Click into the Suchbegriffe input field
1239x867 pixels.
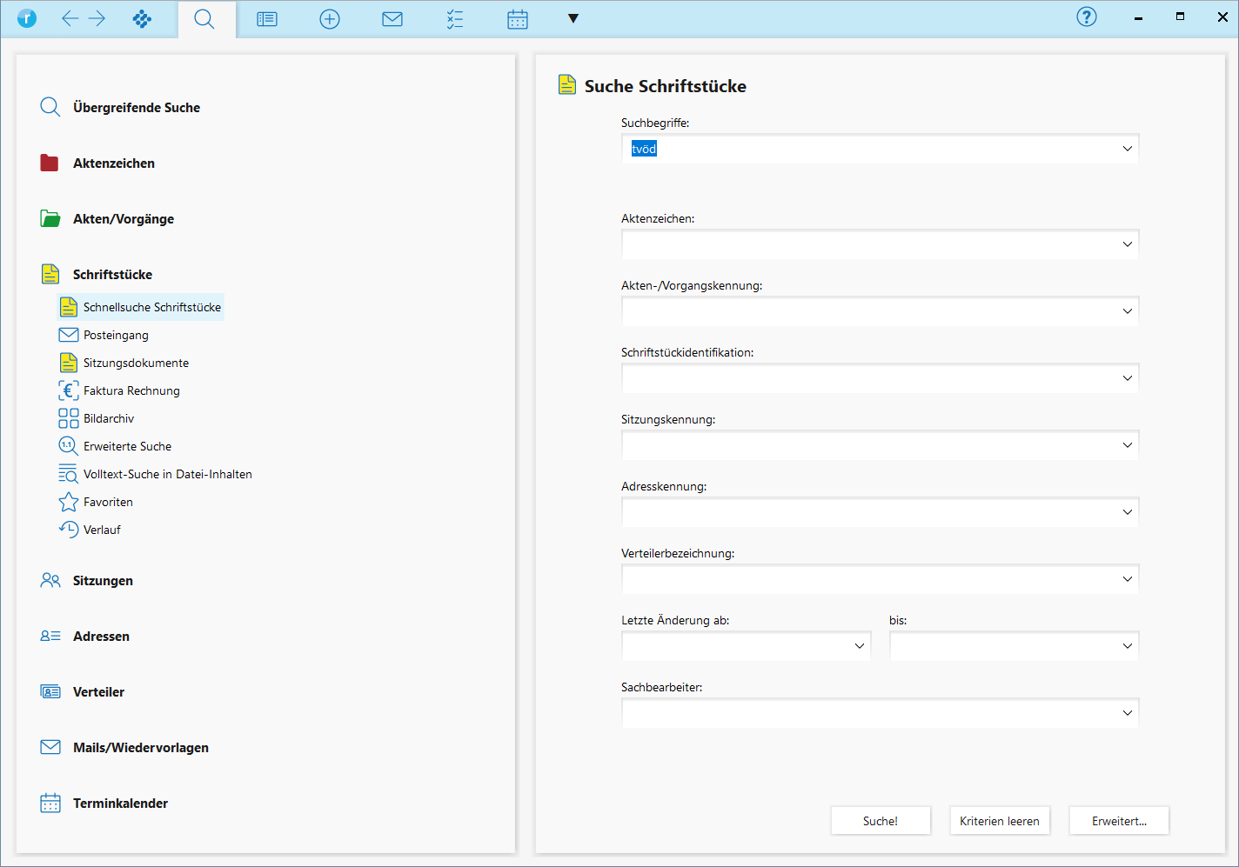pyautogui.click(x=870, y=149)
